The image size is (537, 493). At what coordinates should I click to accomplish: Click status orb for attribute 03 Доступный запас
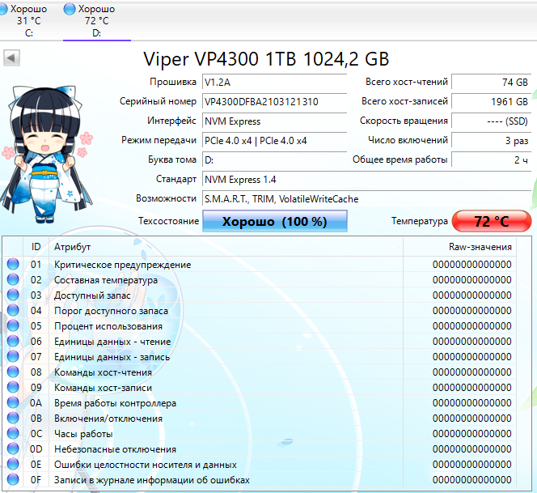[13, 295]
